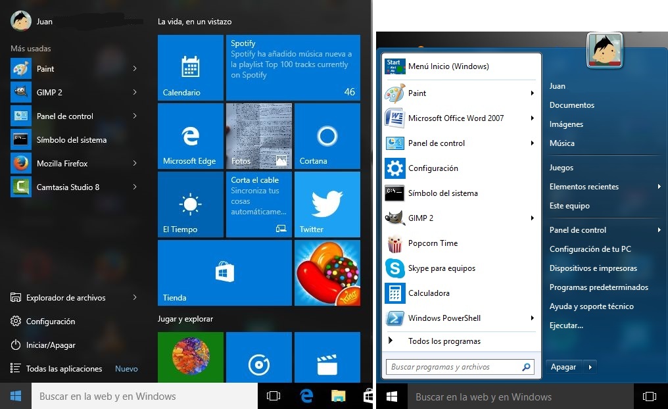Open Microsoft Office Word 2007 entry
The width and height of the screenshot is (668, 409).
[x=460, y=118]
